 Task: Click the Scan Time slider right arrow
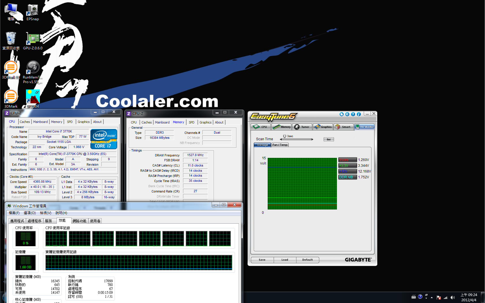coord(312,139)
